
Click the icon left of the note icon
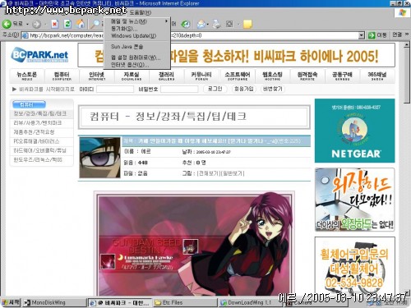[229, 24]
